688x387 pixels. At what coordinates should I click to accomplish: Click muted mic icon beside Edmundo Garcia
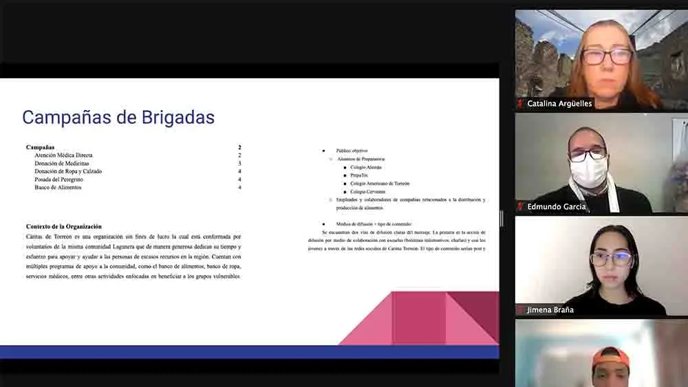point(520,206)
